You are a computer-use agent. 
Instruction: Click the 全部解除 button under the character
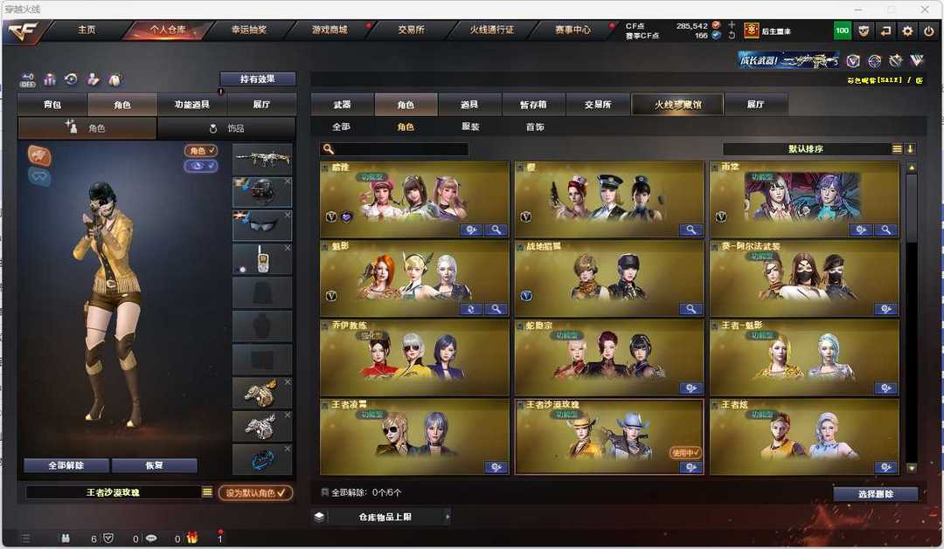pyautogui.click(x=66, y=465)
